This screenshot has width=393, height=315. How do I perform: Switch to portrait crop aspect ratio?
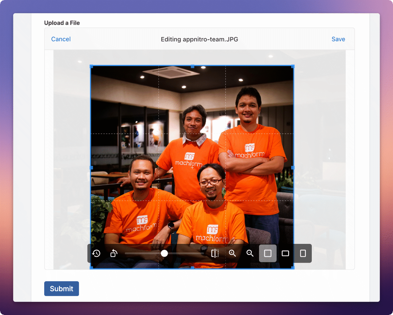pos(303,253)
